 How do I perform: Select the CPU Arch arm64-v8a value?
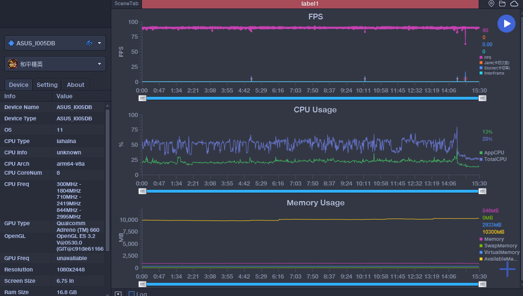point(70,164)
